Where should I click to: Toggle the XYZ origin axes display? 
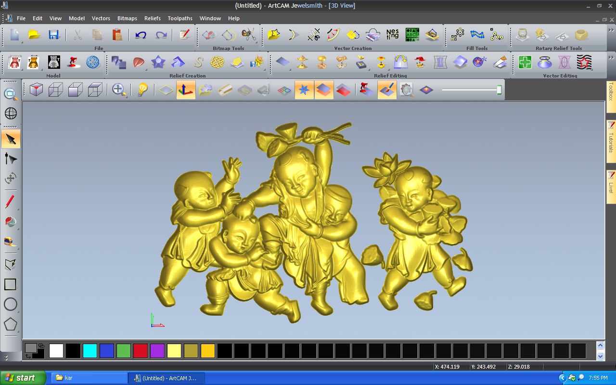186,90
